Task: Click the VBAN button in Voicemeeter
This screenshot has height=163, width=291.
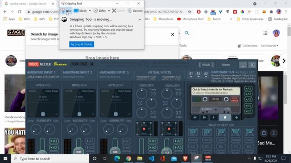Action: pyautogui.click(x=206, y=65)
